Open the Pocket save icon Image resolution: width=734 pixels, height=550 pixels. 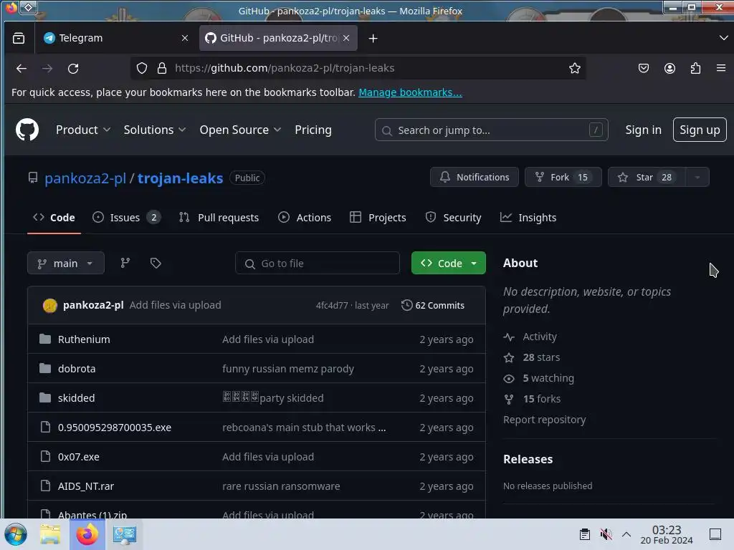pos(644,68)
